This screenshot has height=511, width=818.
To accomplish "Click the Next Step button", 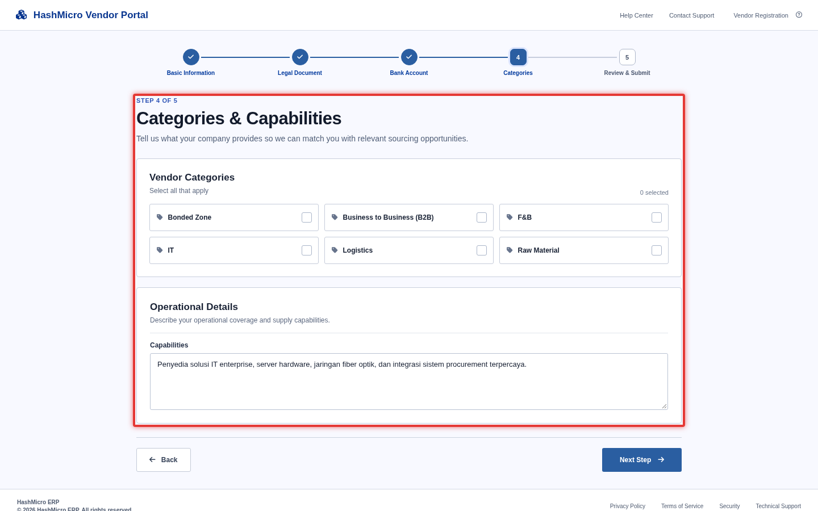I will tap(642, 460).
